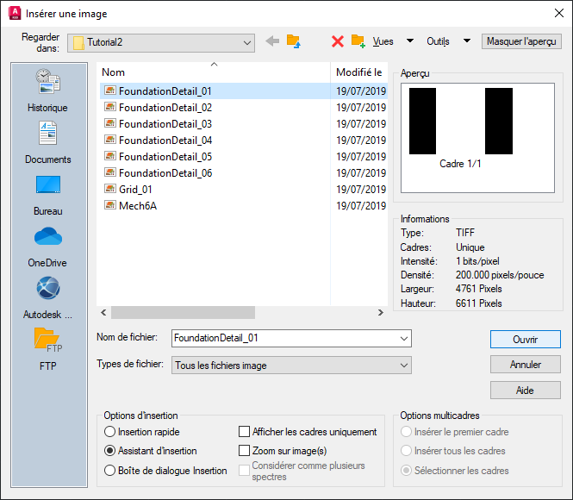Select the Grid_01 file name

tap(135, 190)
